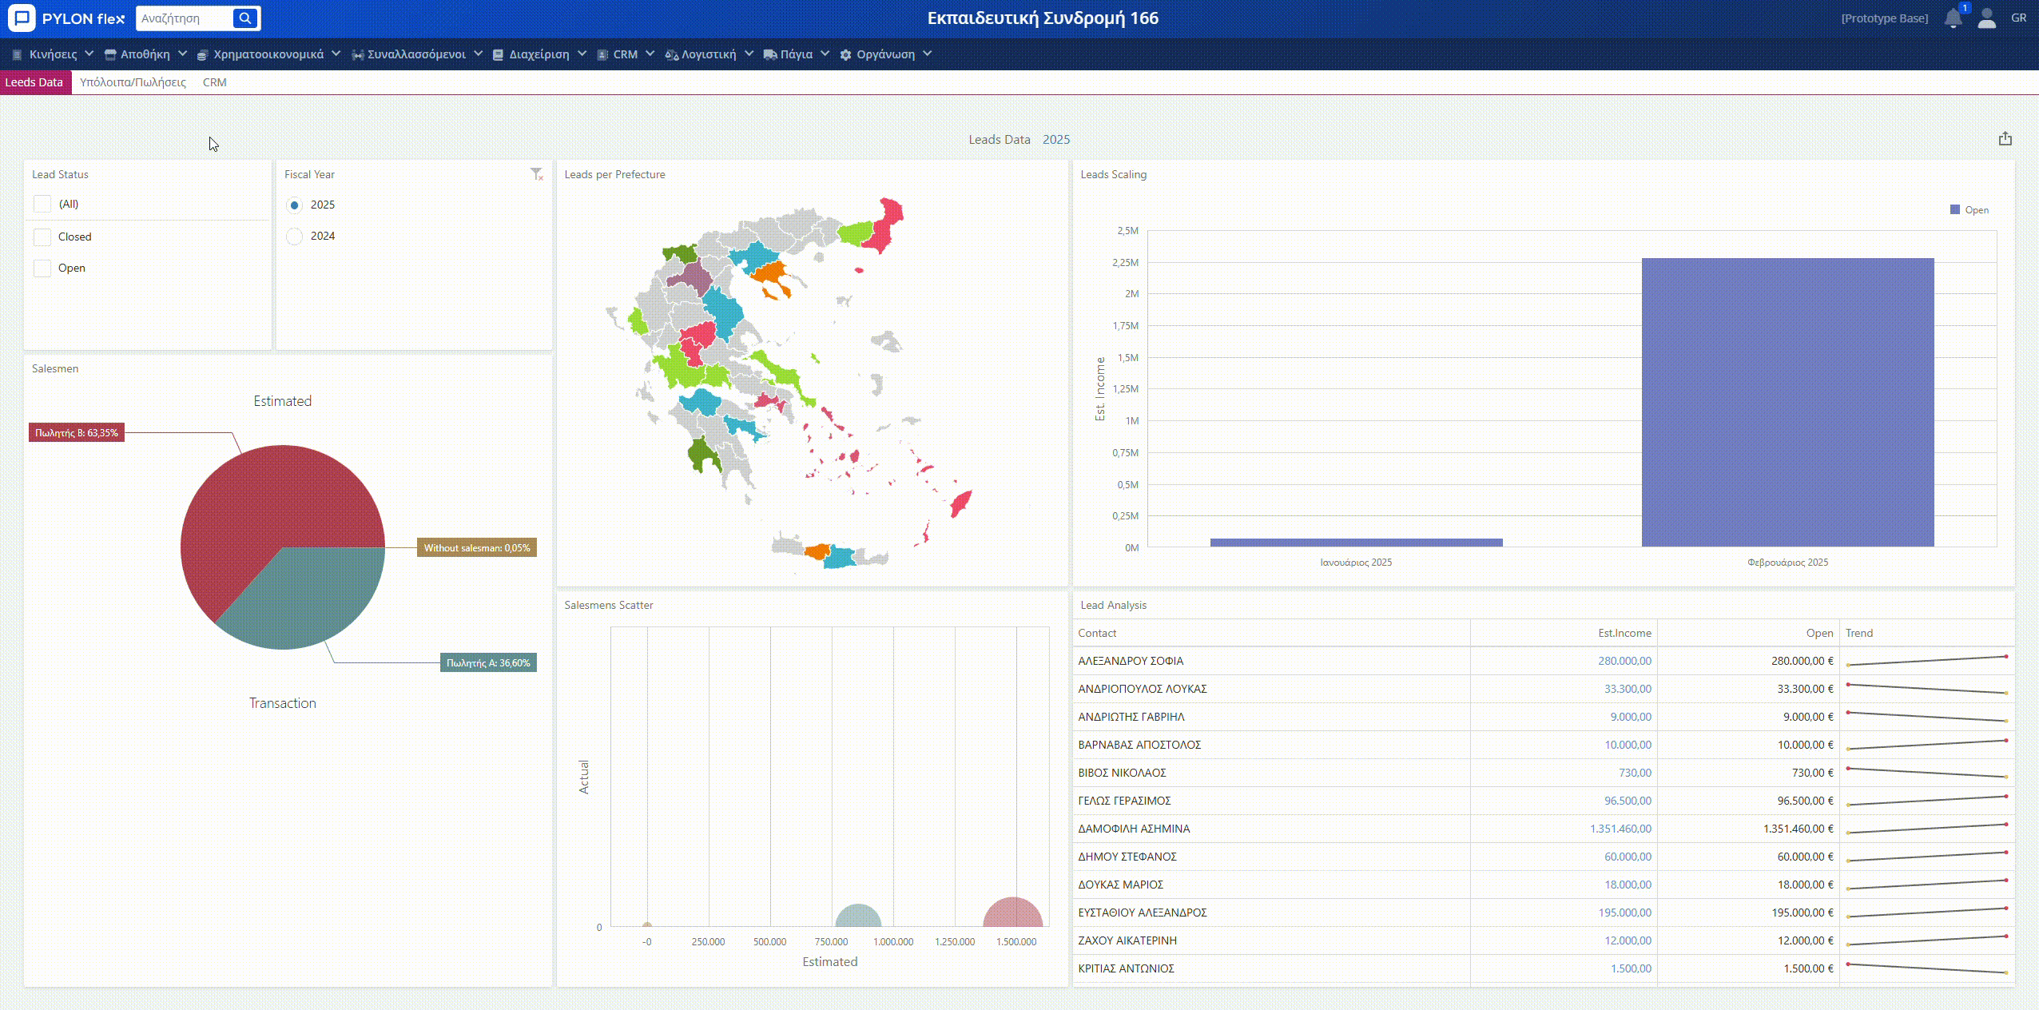Expand the CRM menu dropdown arrow

pos(650,54)
